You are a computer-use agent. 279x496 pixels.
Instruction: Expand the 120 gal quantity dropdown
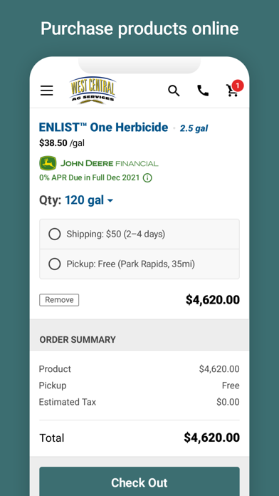[89, 200]
